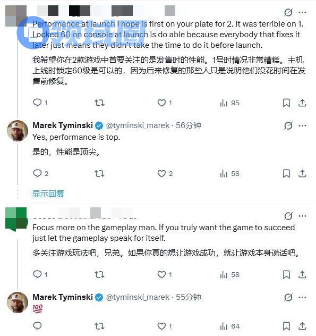View analytics showing 64 views
Image resolution: width=316 pixels, height=336 pixels.
click(229, 326)
